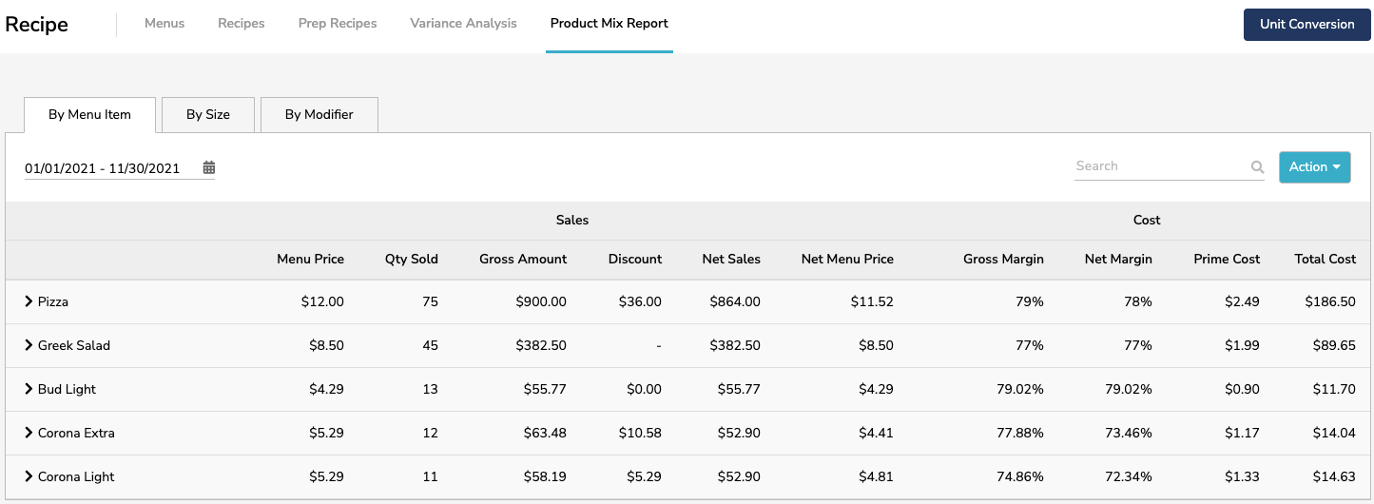The height and width of the screenshot is (504, 1374).
Task: Click the Bud Light item name
Action: click(x=67, y=389)
